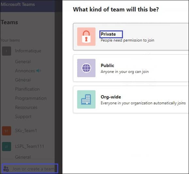This screenshot has height=174, width=189.
Task: Select the Org-wide building icon
Action: 86,99
